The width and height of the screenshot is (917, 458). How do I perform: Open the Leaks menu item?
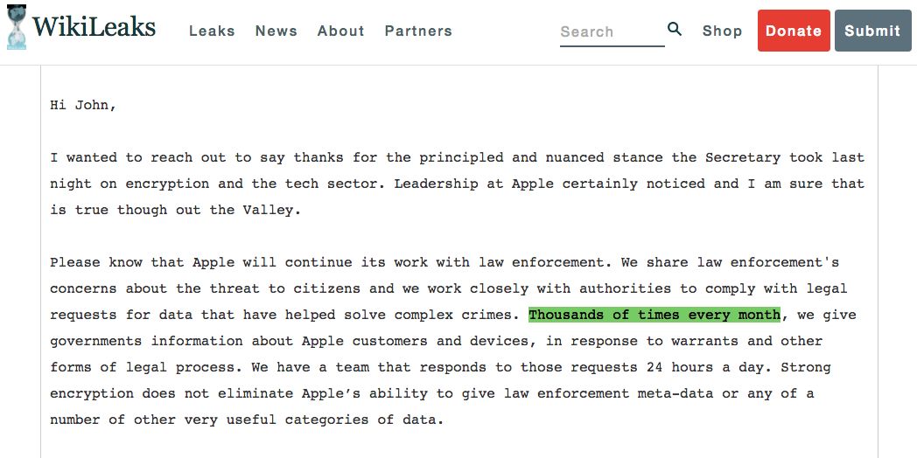(x=212, y=31)
